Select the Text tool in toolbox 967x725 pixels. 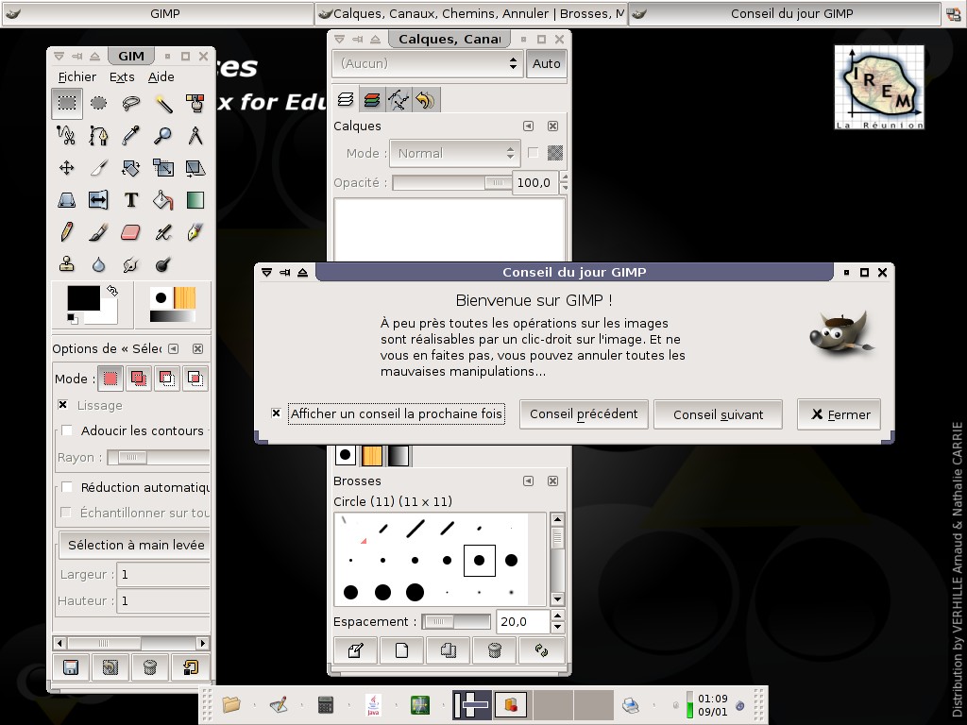point(131,200)
